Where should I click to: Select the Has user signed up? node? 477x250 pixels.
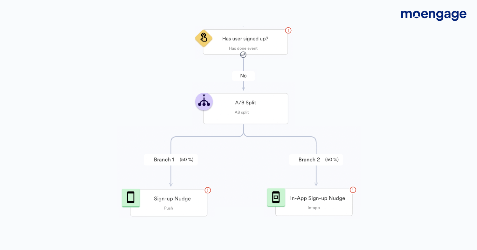tap(245, 42)
